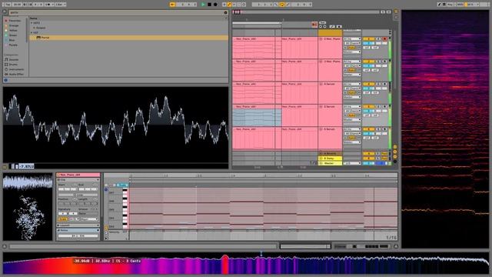Fold the 4 Serum track

321,84
